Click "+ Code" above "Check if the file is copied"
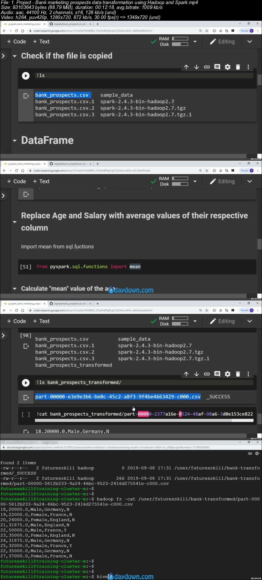The image size is (262, 580). (16, 42)
